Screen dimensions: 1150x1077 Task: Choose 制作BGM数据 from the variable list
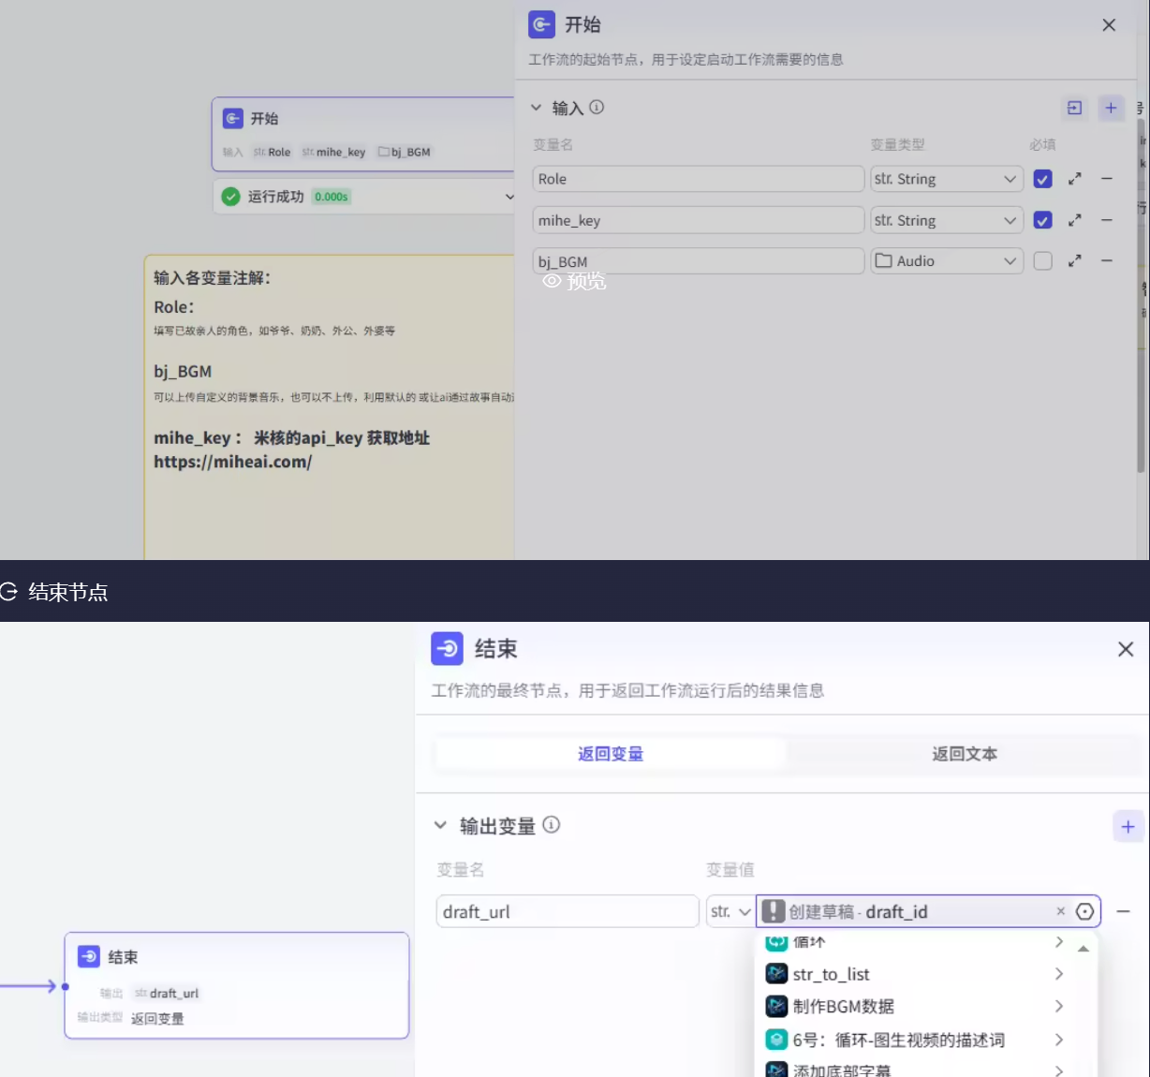click(843, 1007)
